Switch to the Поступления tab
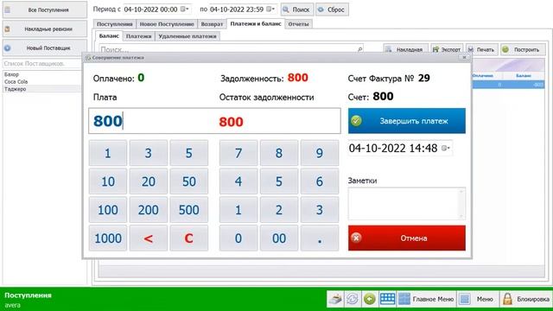Screen dimensions: 553x311 click(x=115, y=24)
